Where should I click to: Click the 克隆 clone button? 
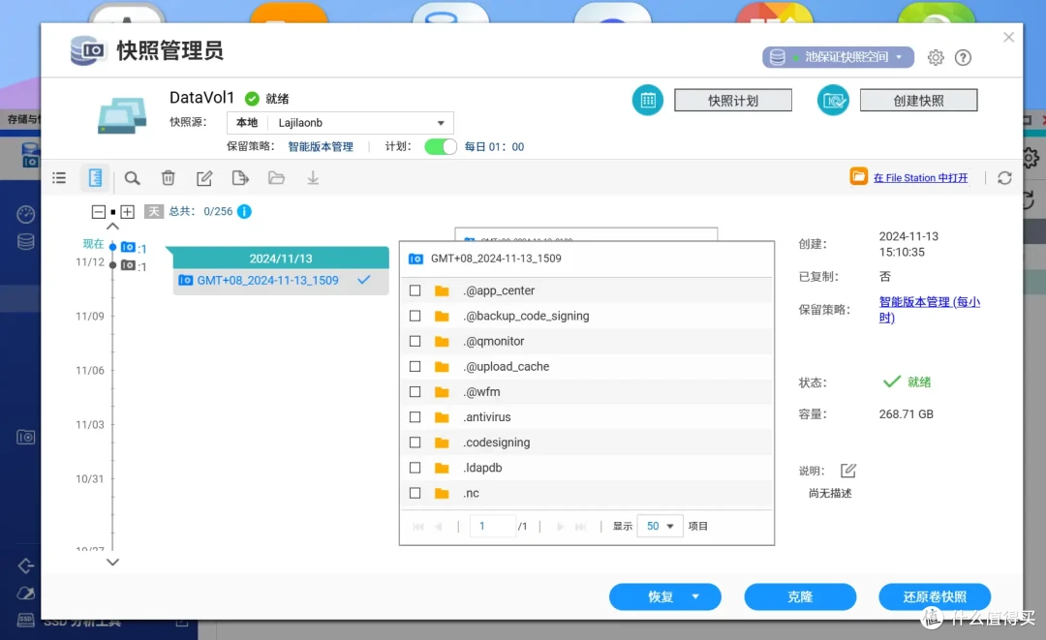(800, 596)
